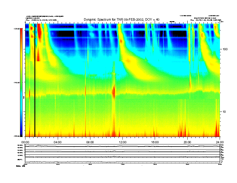
Task: Click the 12:00 time axis label
Action: coord(123,142)
